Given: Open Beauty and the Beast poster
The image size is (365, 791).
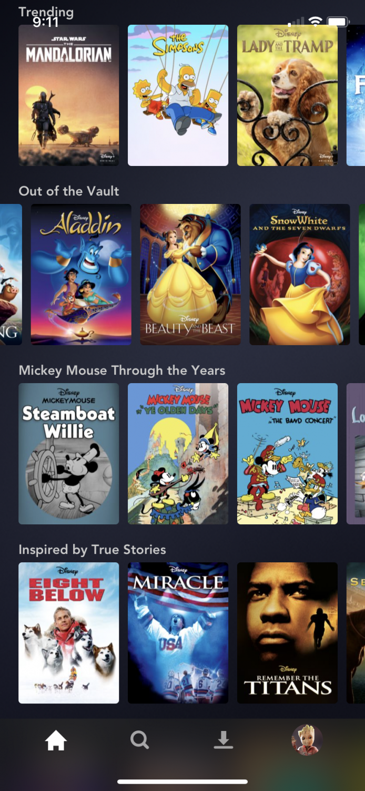Looking at the screenshot, I should (x=190, y=275).
